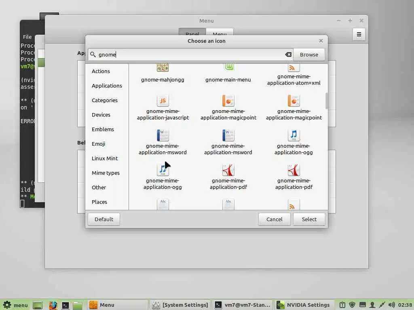This screenshot has width=414, height=310.
Task: Click the user applet tray icon
Action: point(372,305)
